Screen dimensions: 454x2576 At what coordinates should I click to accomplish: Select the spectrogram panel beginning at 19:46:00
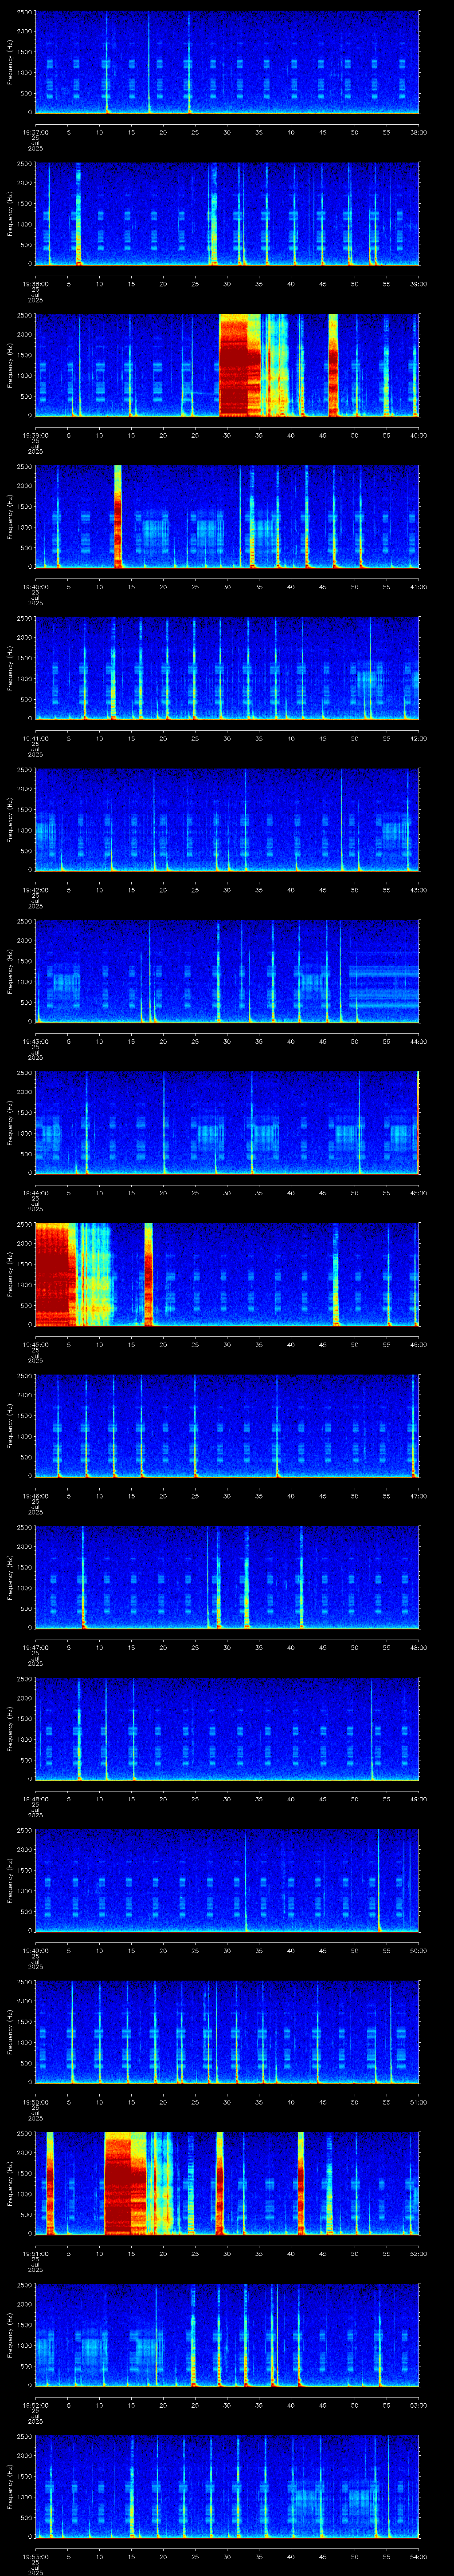[x=227, y=1425]
